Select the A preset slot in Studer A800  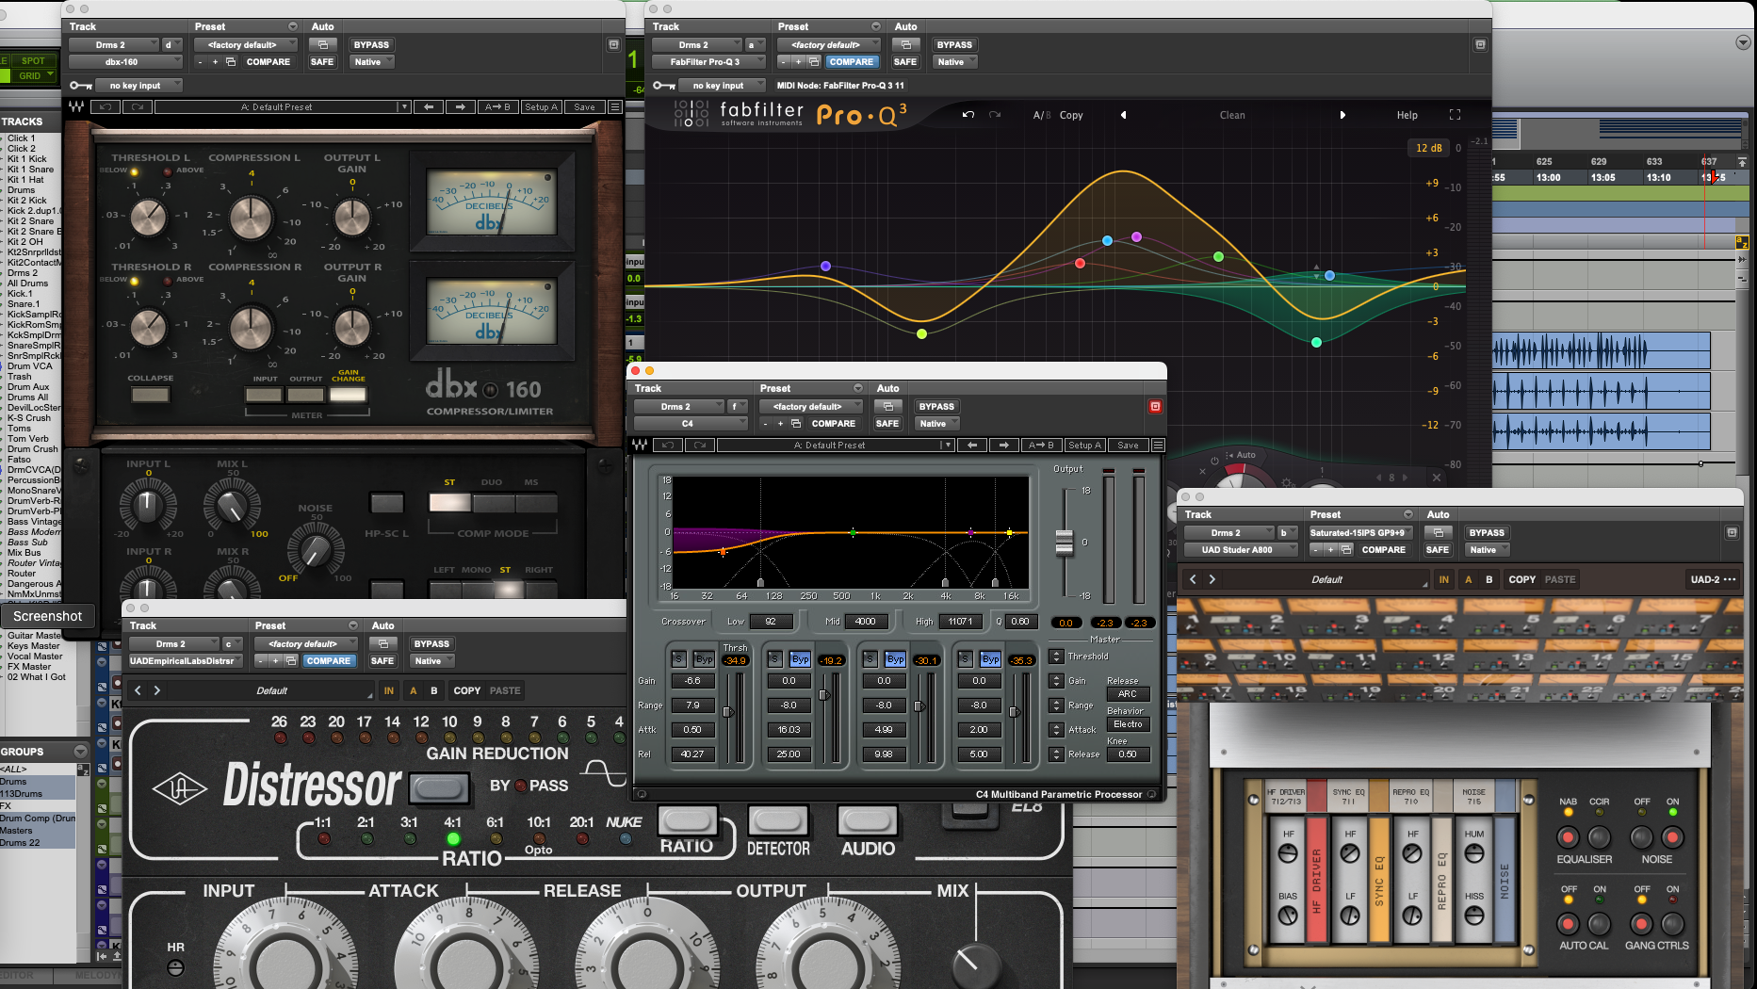(x=1469, y=579)
